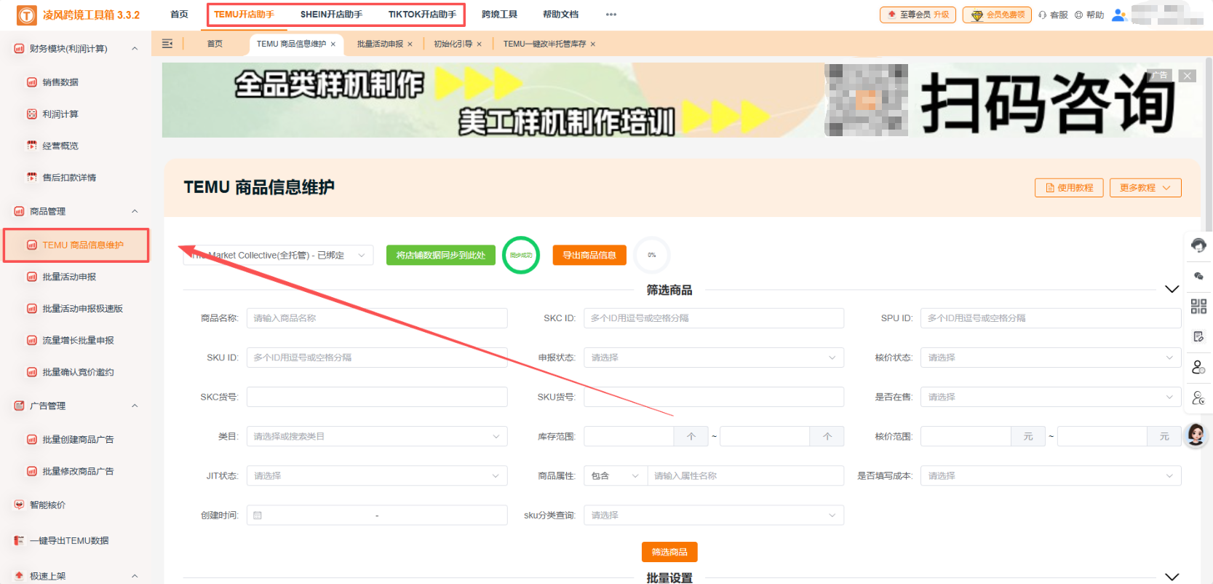The height and width of the screenshot is (584, 1213).
Task: Switch to TIKTOK开店助手 top menu
Action: click(422, 15)
